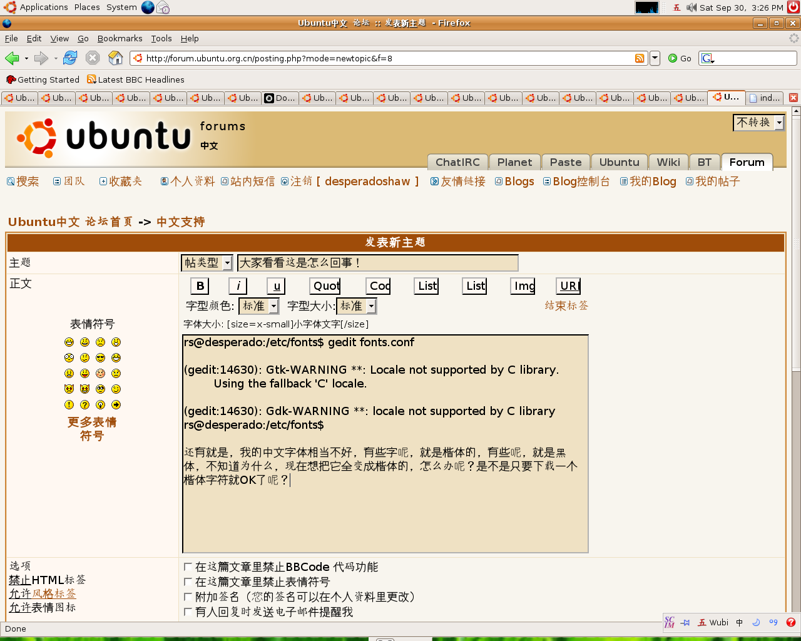Click the red power icon at top right

[793, 8]
